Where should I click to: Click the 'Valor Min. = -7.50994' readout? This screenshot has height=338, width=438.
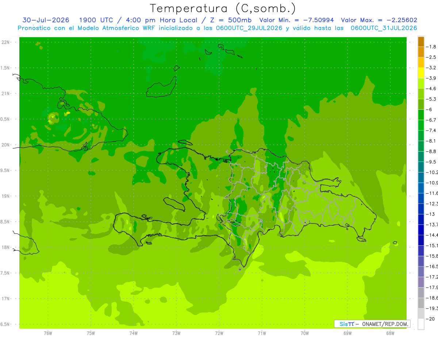(x=296, y=20)
